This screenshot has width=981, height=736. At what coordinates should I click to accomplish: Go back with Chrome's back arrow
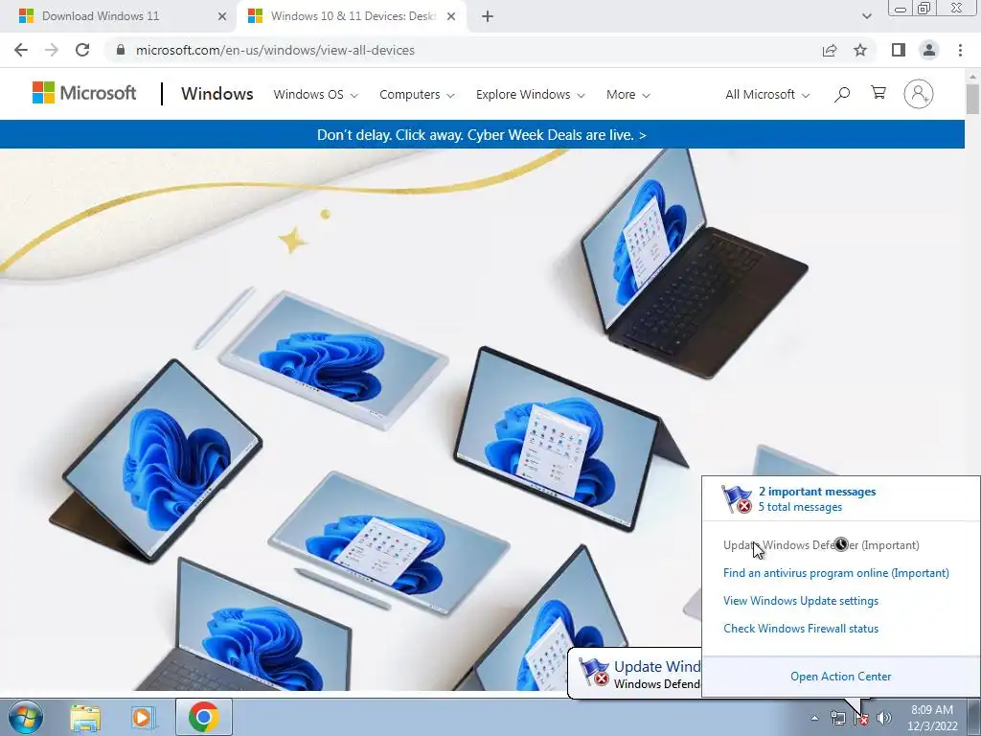(21, 50)
